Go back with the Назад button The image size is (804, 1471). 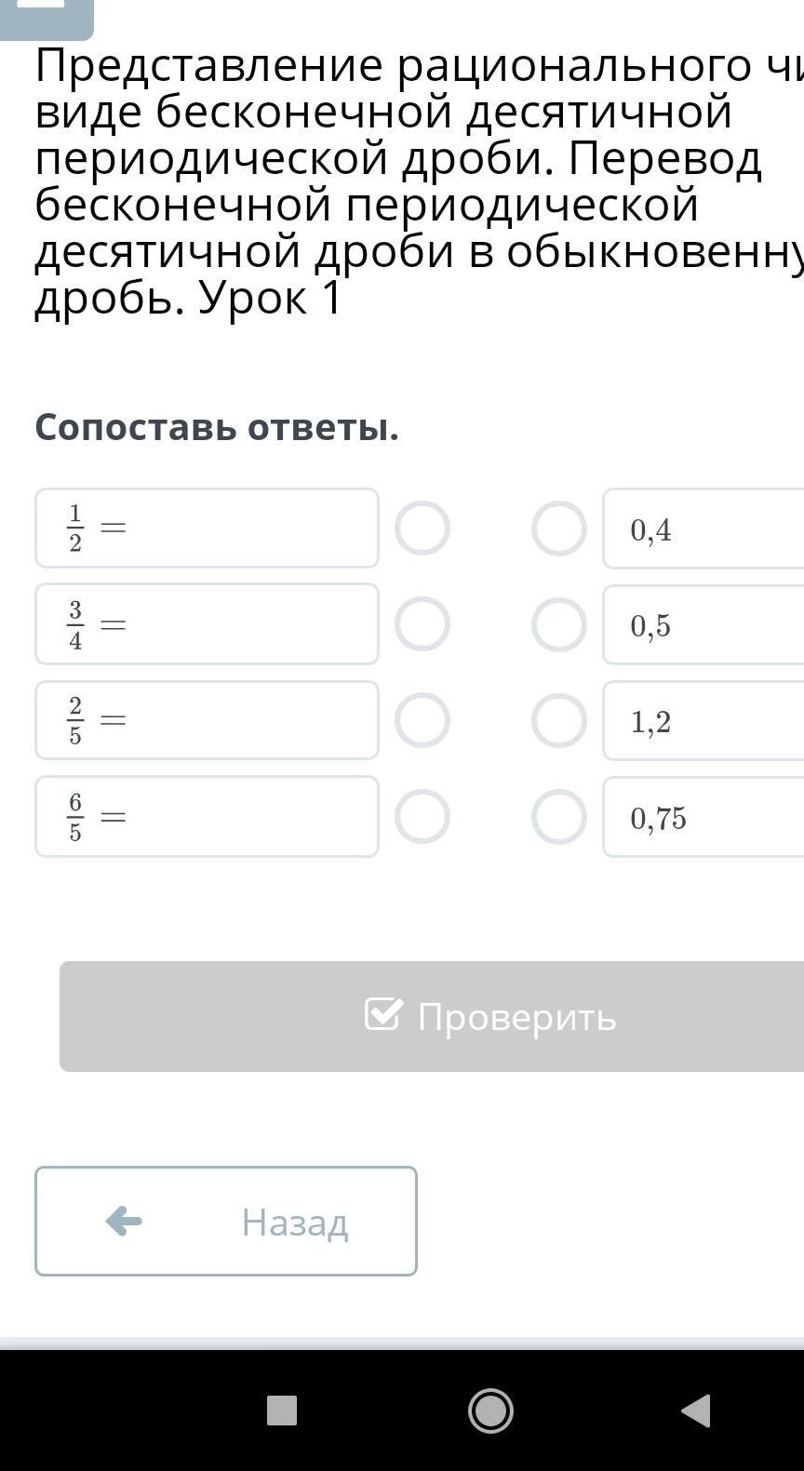click(226, 1221)
